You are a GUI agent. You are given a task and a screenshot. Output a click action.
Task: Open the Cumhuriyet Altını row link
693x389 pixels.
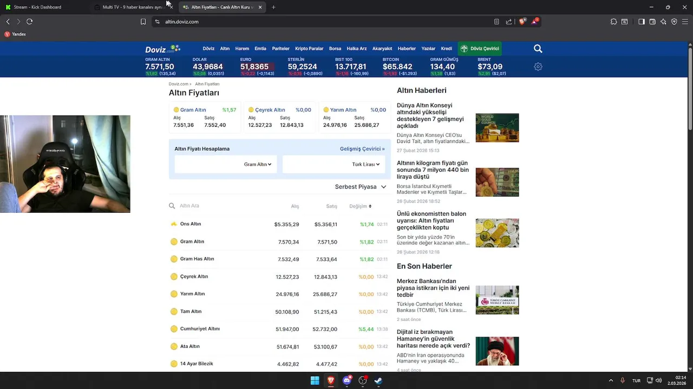point(200,329)
